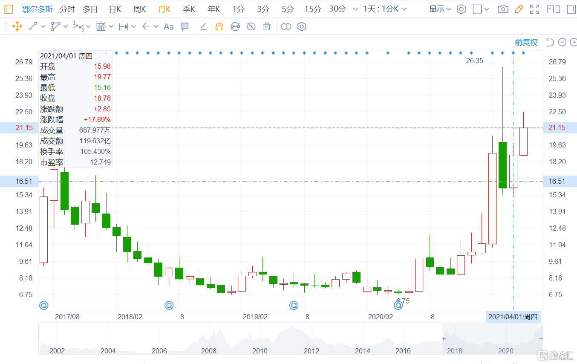Expand range measure tool options arrow
The image size is (577, 364).
pyautogui.click(x=133, y=27)
